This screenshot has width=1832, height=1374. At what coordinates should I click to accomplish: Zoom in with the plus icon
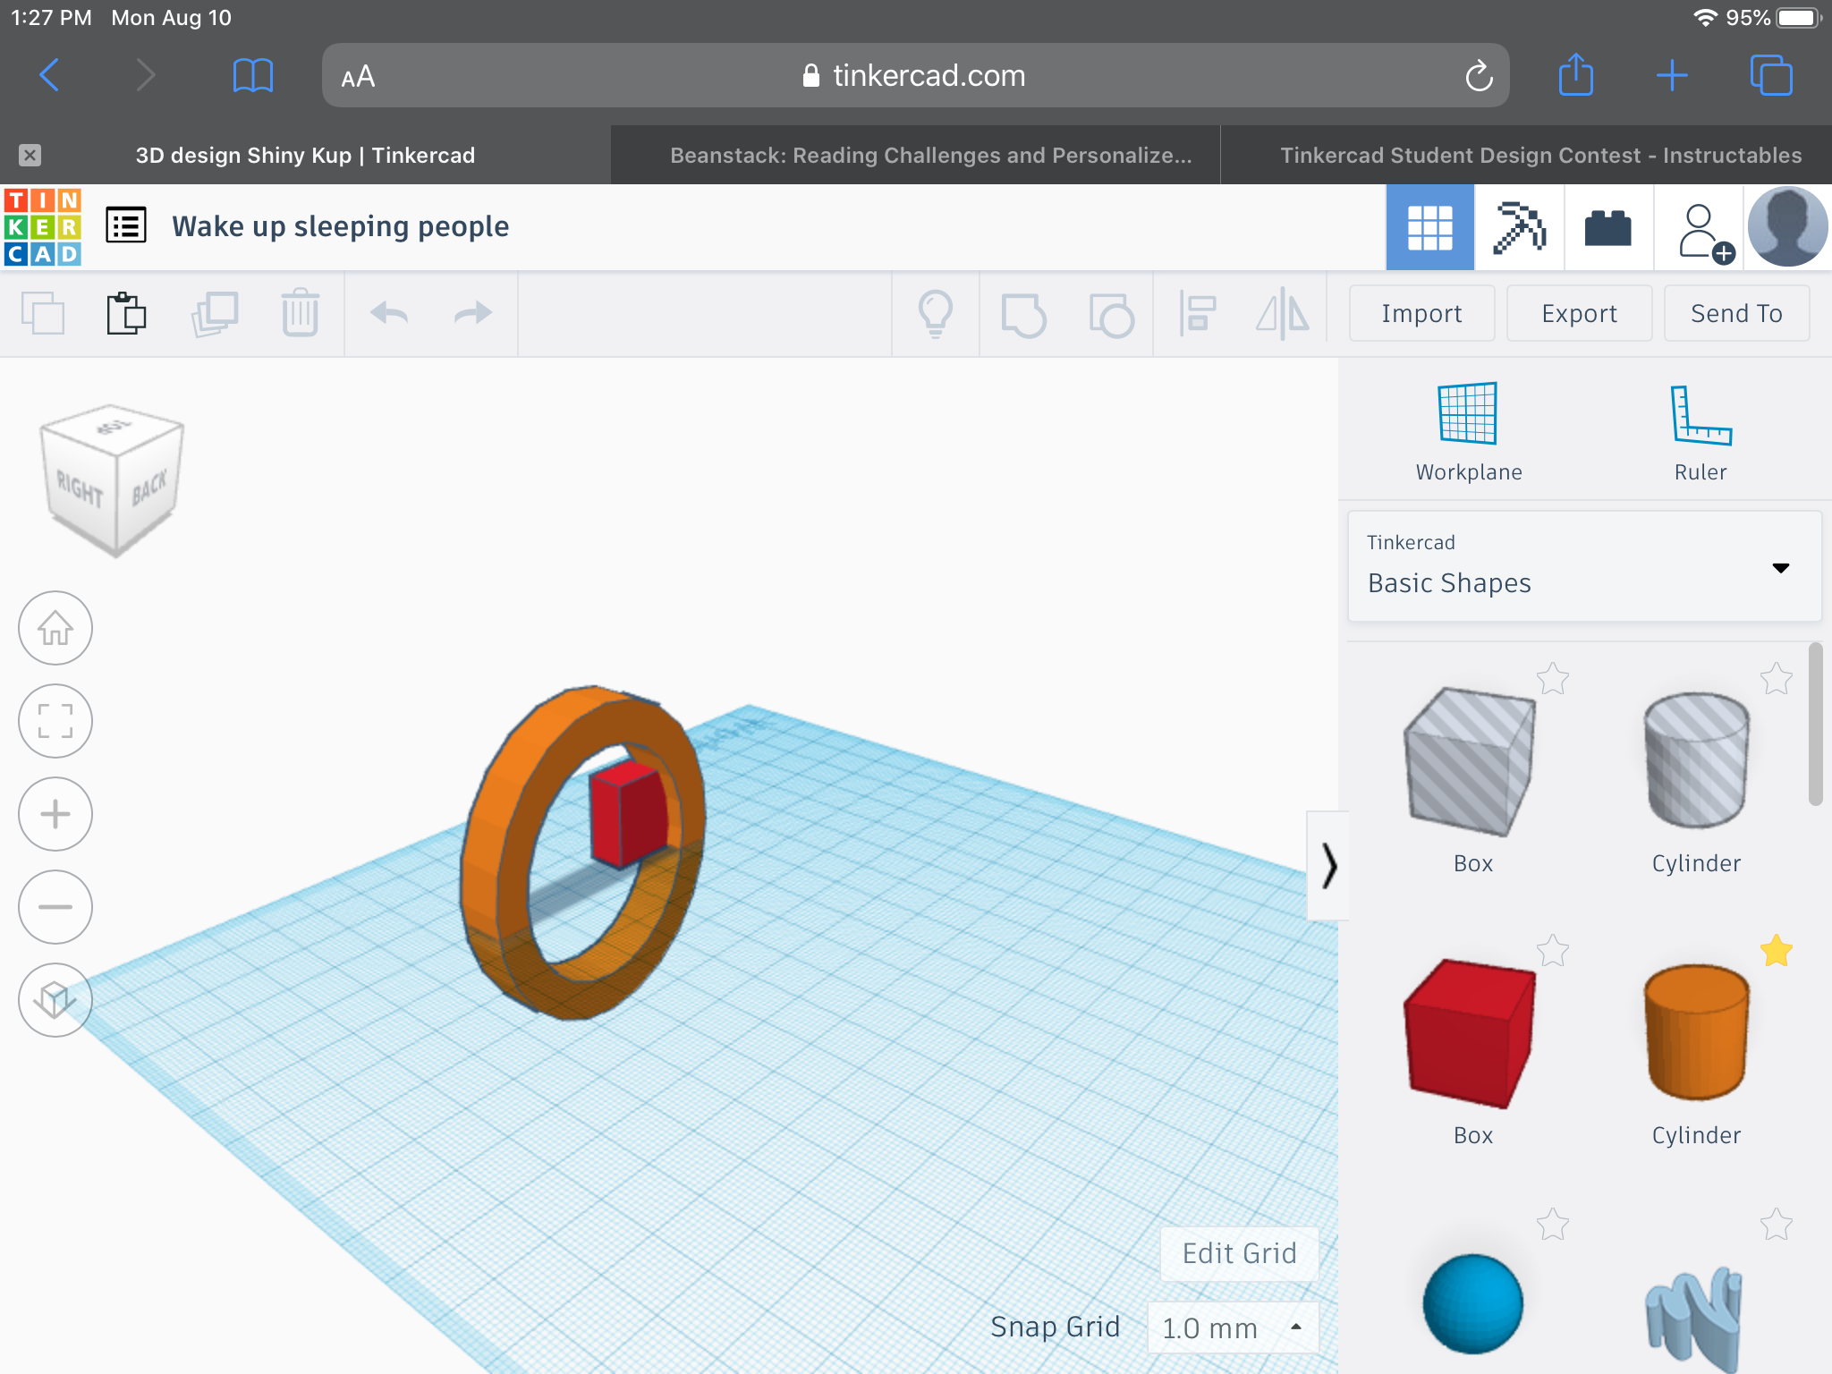point(55,814)
